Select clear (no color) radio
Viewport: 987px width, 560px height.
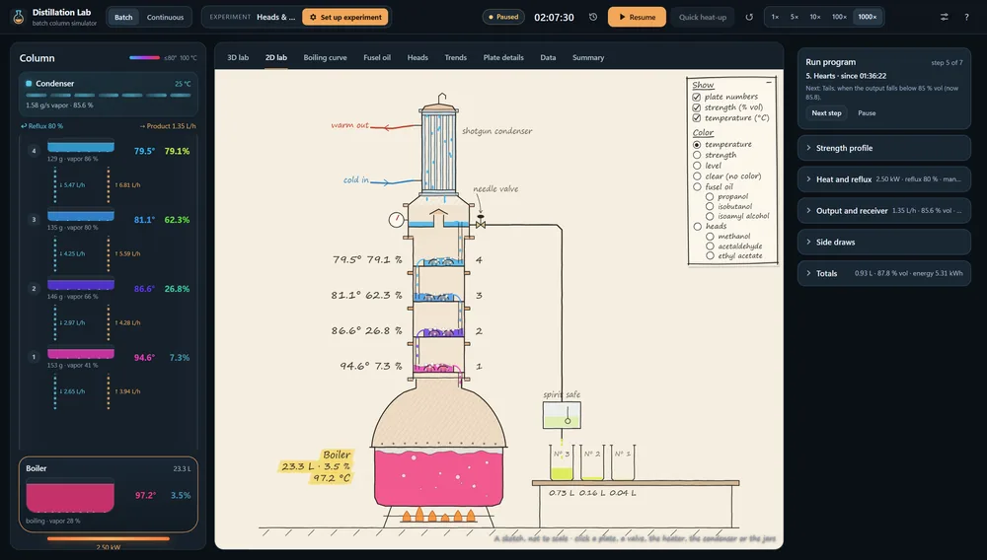tap(697, 176)
